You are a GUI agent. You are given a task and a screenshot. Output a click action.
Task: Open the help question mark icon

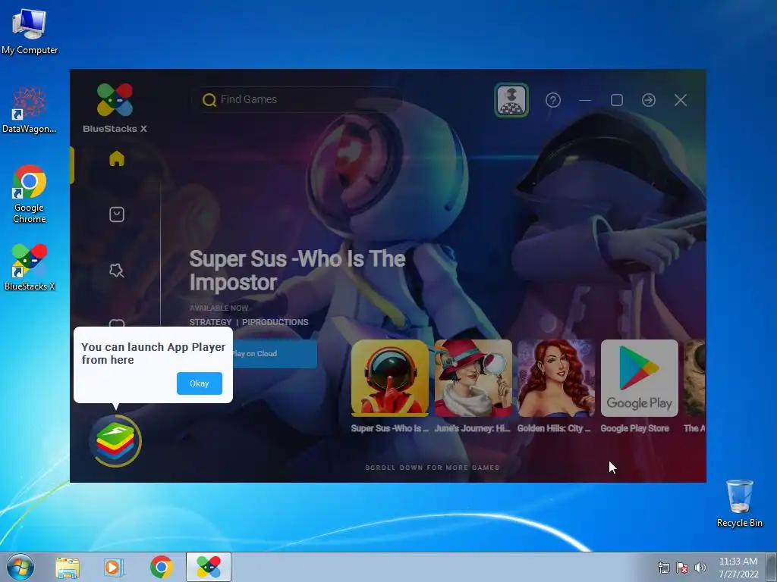[x=553, y=101]
